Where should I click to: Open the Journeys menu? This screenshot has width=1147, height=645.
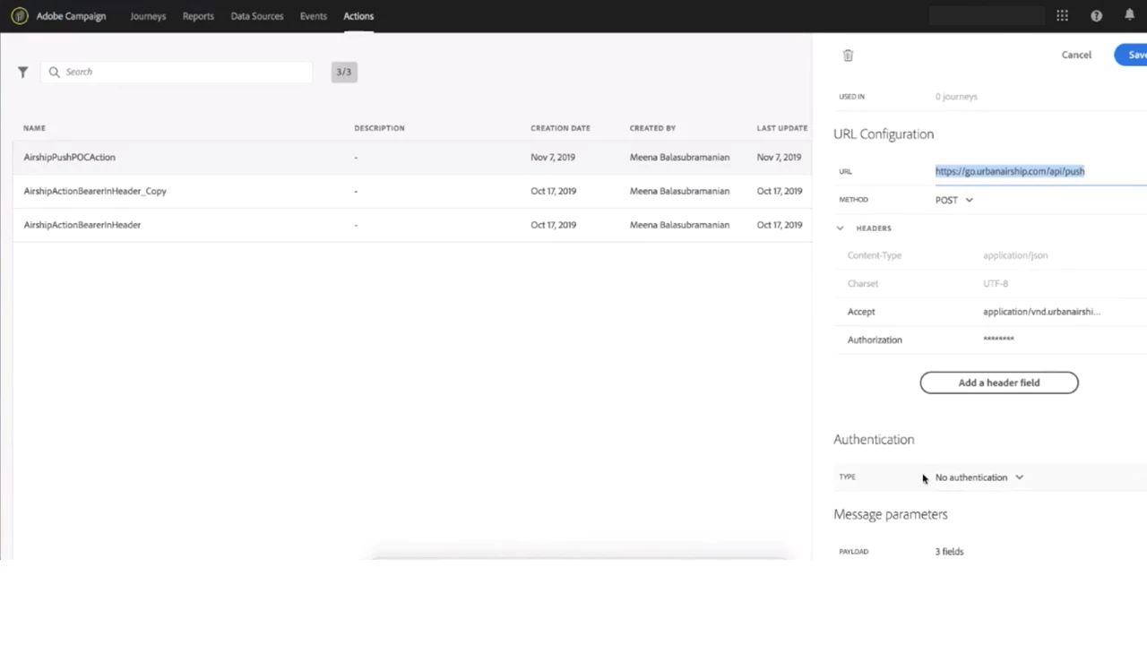click(148, 16)
